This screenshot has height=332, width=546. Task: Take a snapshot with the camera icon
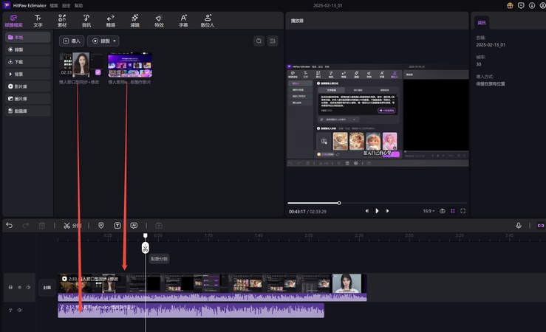click(443, 210)
